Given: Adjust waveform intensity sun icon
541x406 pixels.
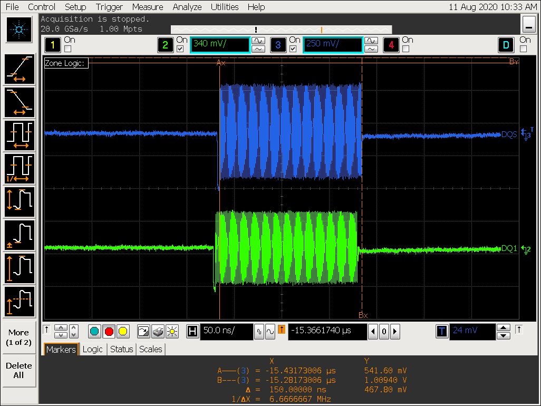Looking at the screenshot, I should click(x=172, y=332).
